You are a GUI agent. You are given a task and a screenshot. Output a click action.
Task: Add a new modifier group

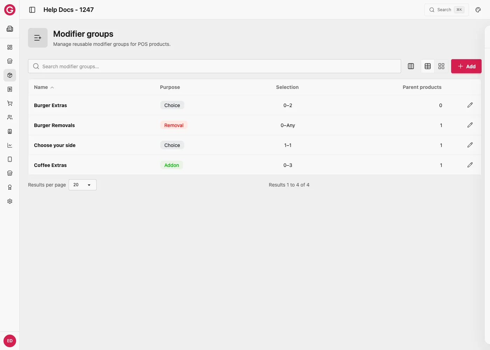[x=466, y=66]
